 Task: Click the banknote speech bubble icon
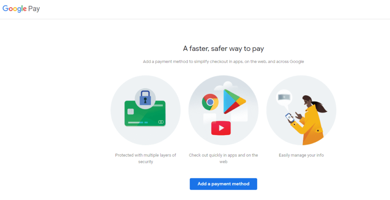coord(284,98)
